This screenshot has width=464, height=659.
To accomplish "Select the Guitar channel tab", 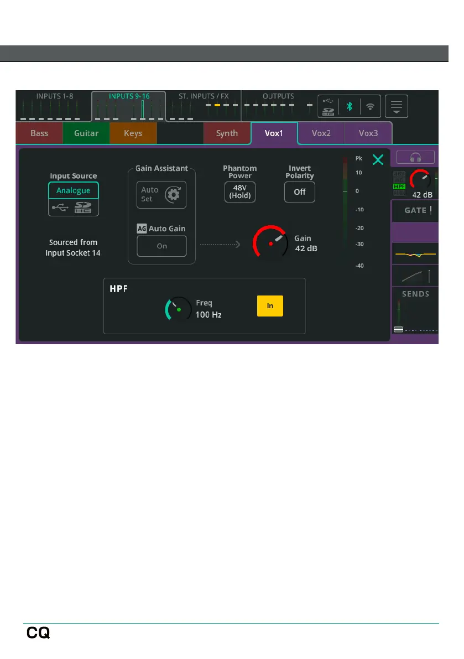I will pyautogui.click(x=86, y=133).
